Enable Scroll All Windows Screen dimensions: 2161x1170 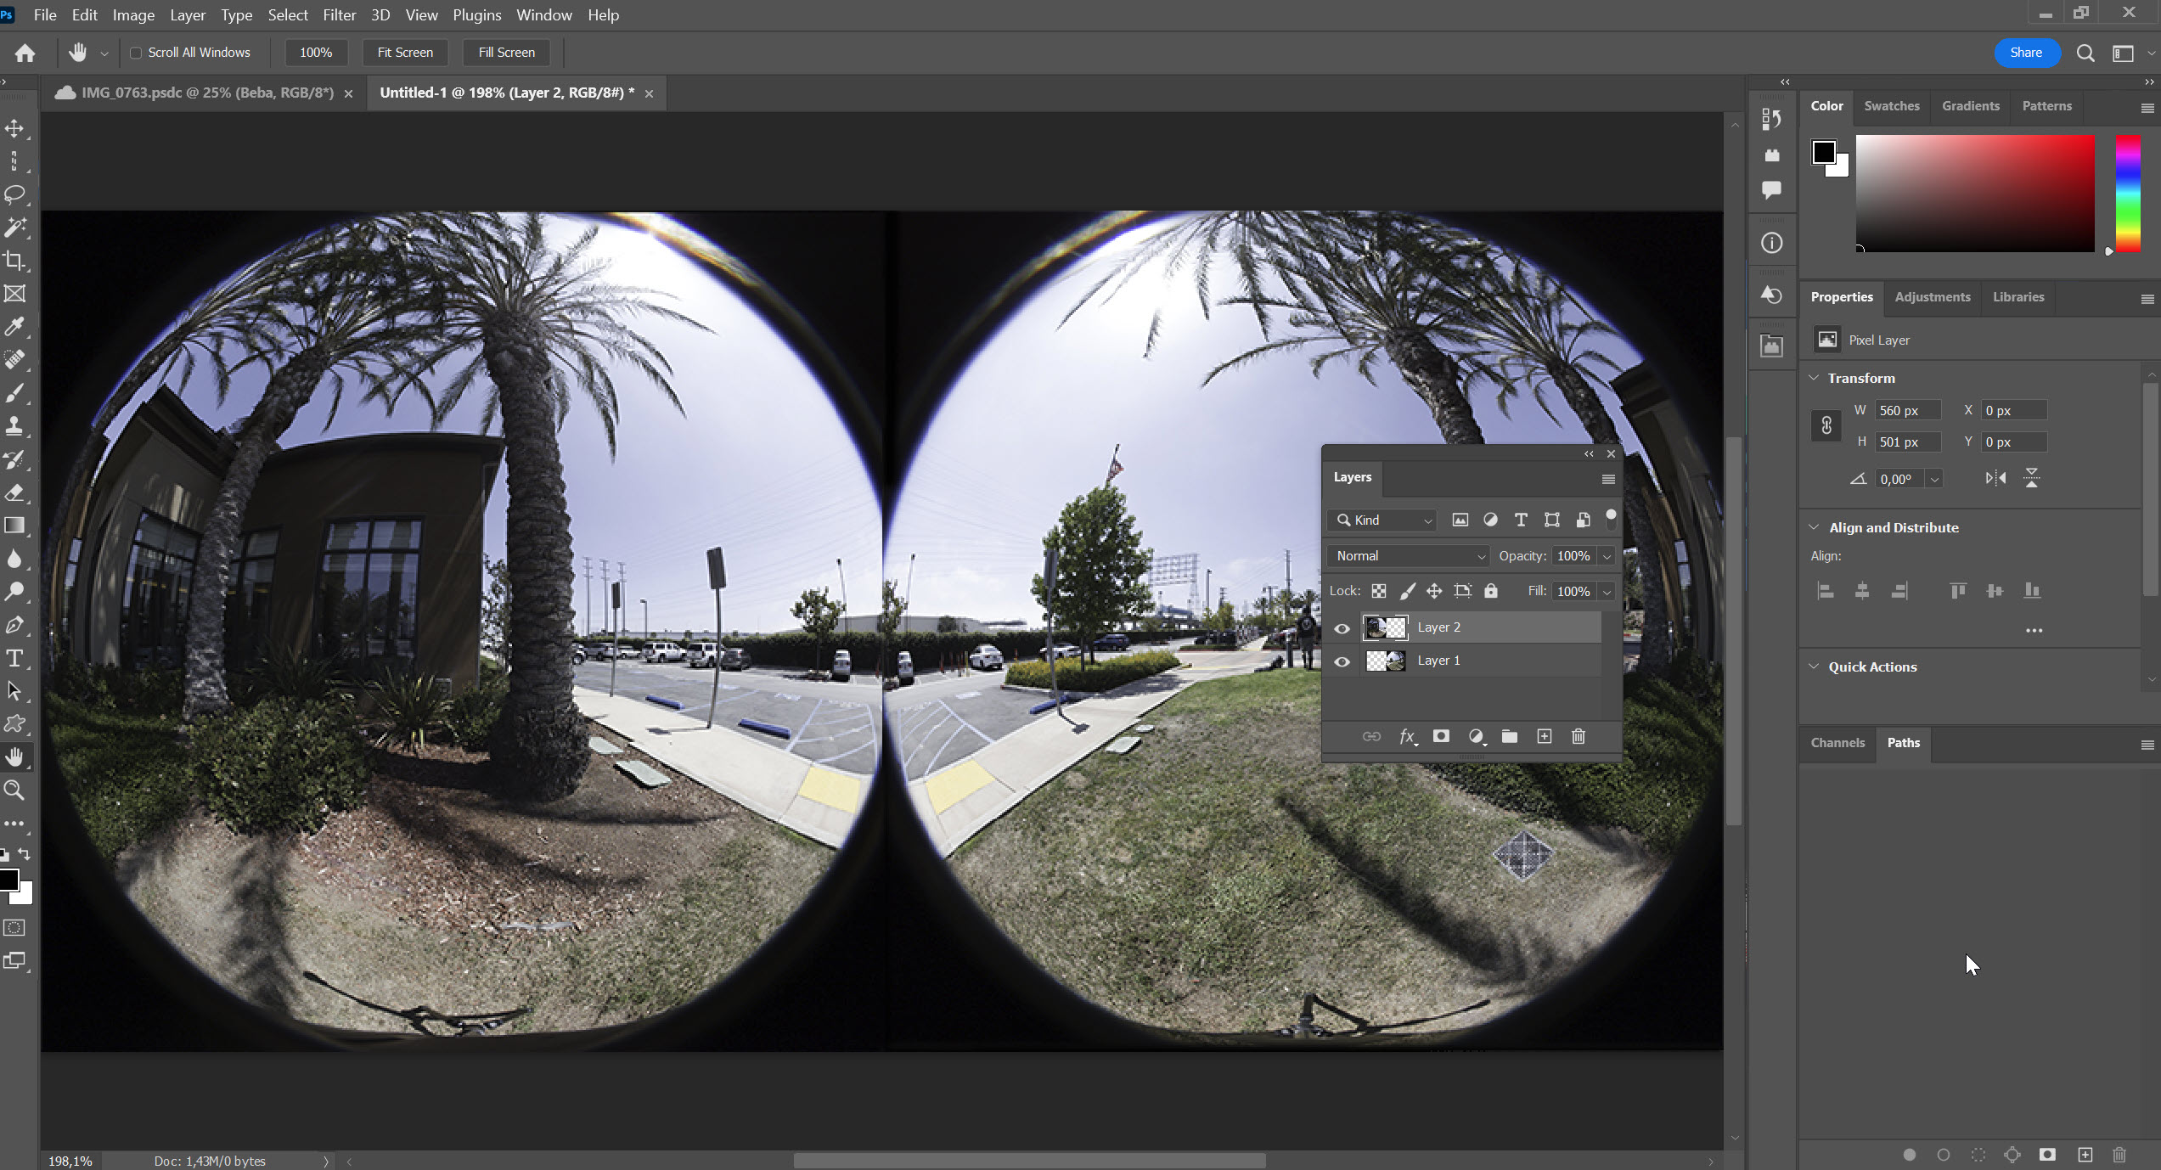136,53
